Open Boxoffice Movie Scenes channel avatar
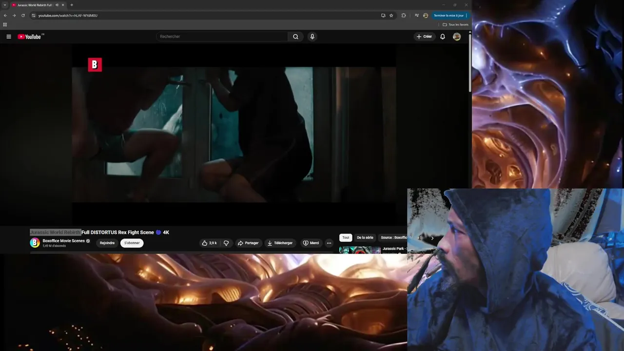Screen dimensions: 624x351 coord(35,243)
